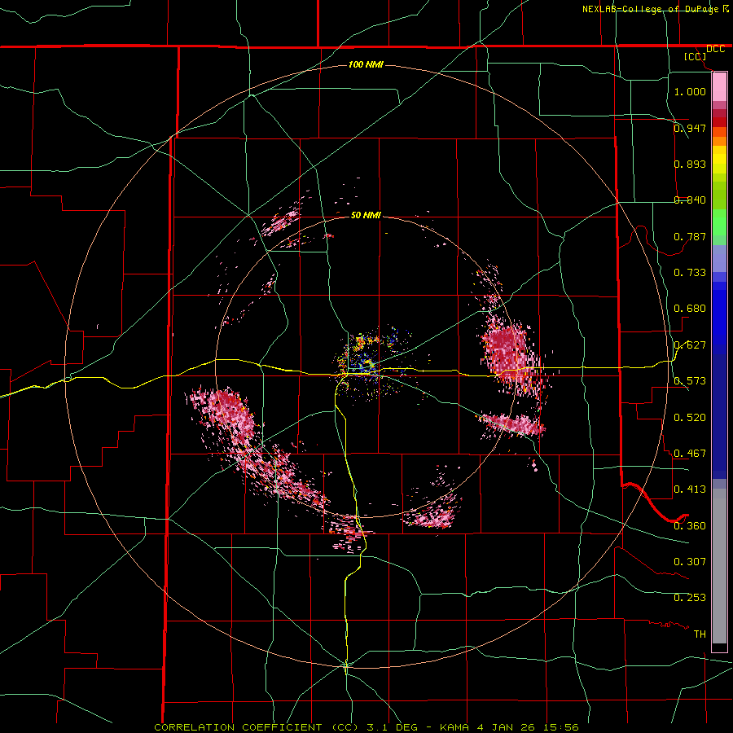Pick the gray swatch beside 0.307
The image size is (733, 733).
coord(719,566)
